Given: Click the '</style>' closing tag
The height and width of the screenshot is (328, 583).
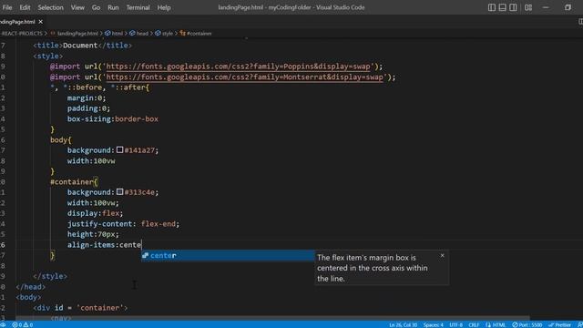Looking at the screenshot, I should (x=50, y=276).
